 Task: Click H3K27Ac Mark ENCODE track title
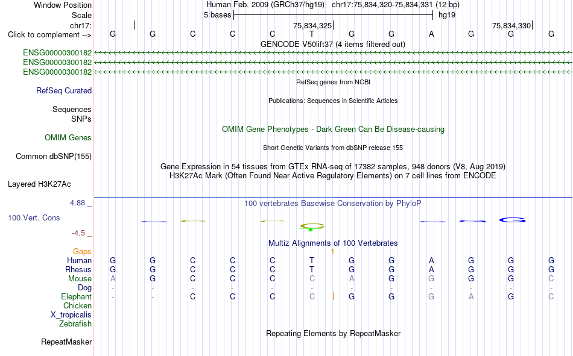click(332, 176)
